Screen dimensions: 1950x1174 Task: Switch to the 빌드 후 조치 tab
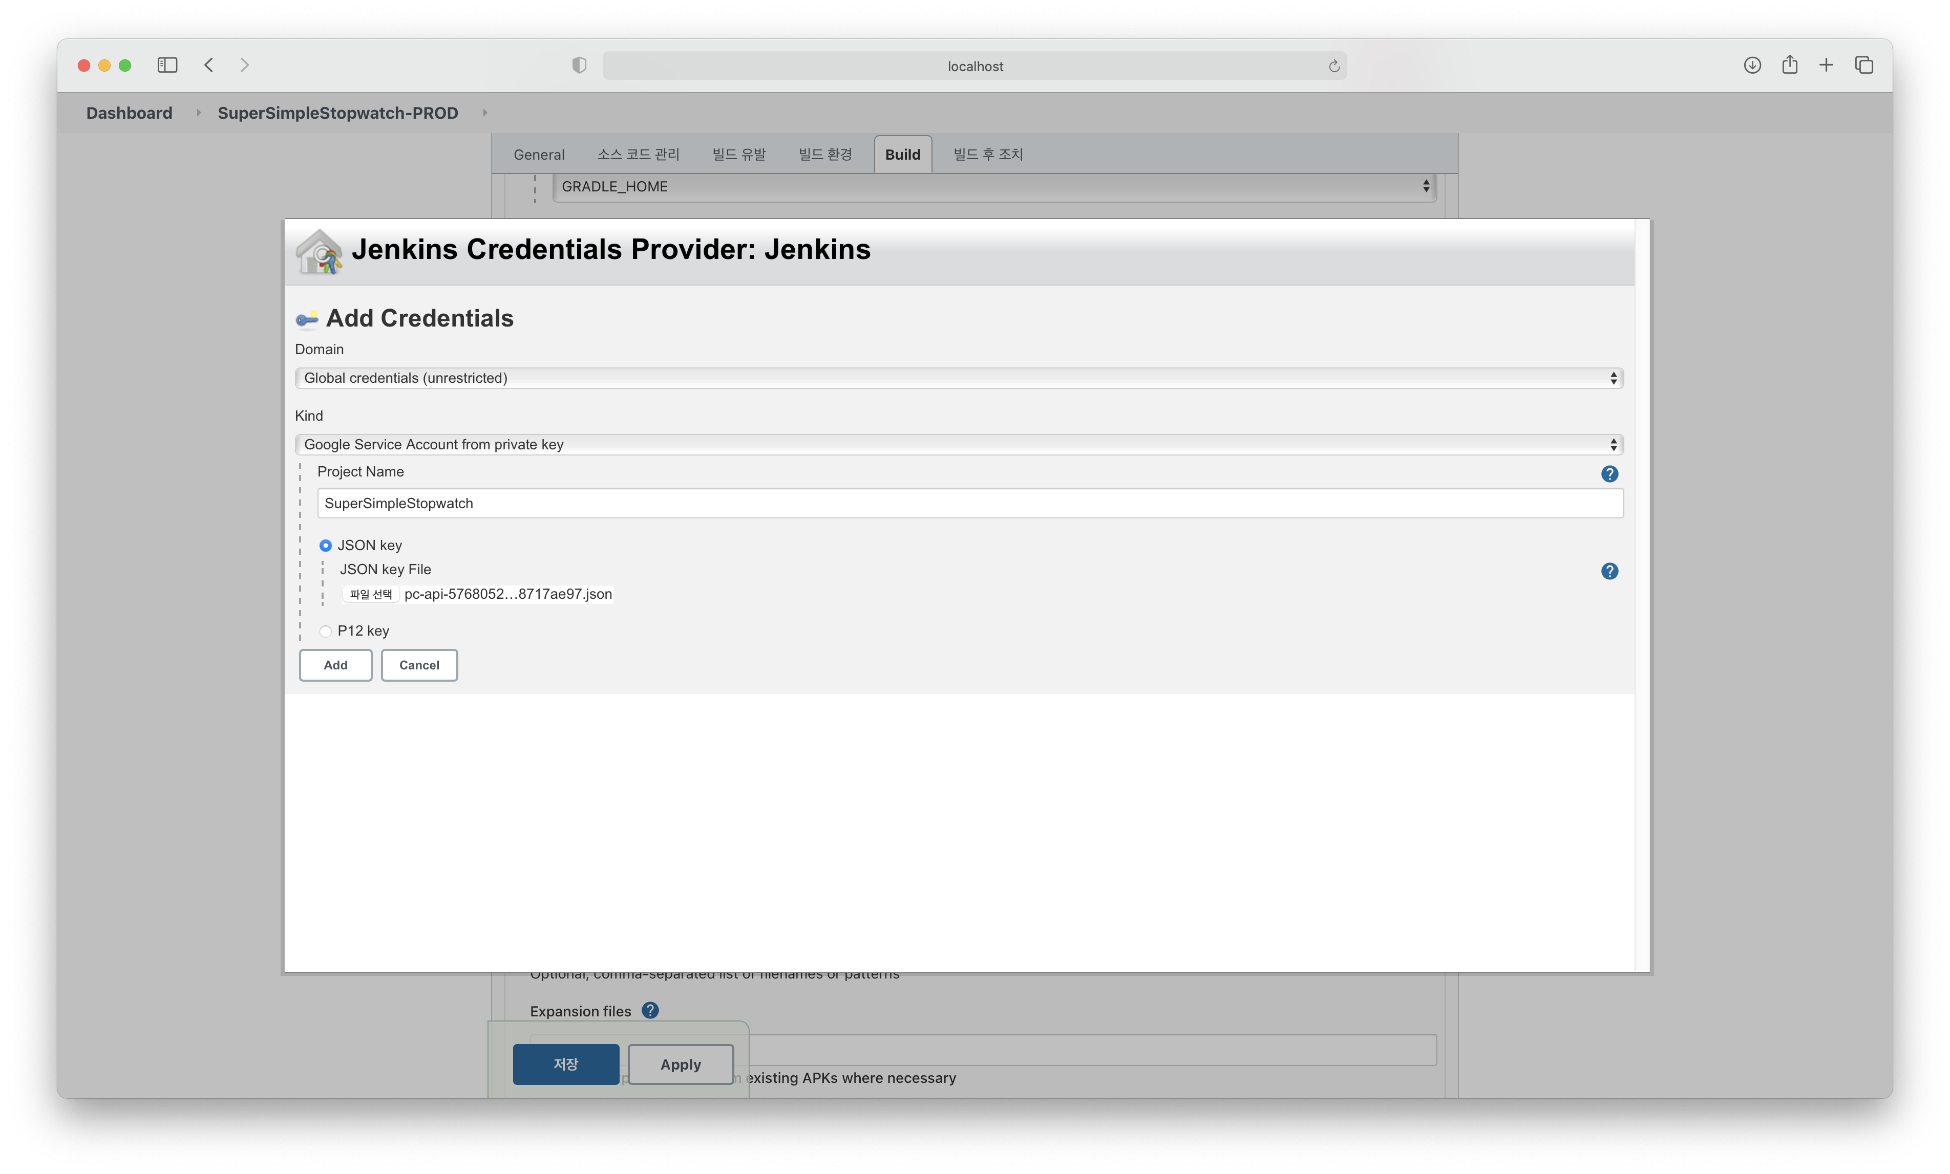point(988,154)
